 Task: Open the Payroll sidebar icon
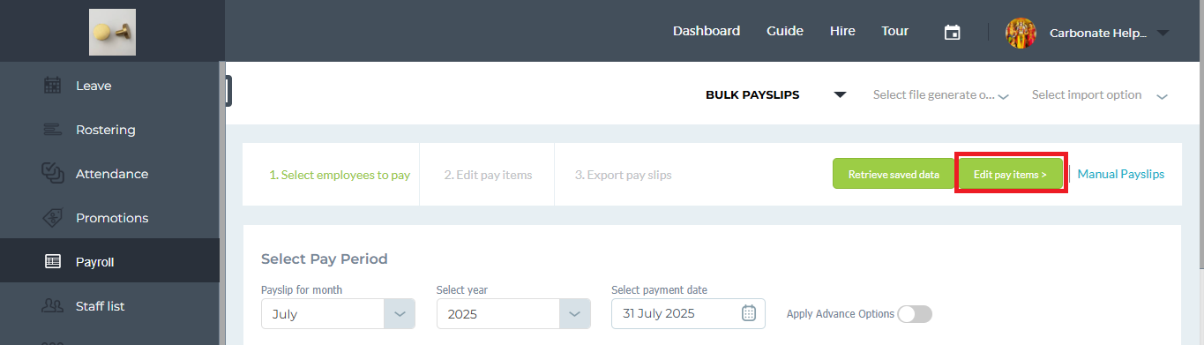pos(52,262)
